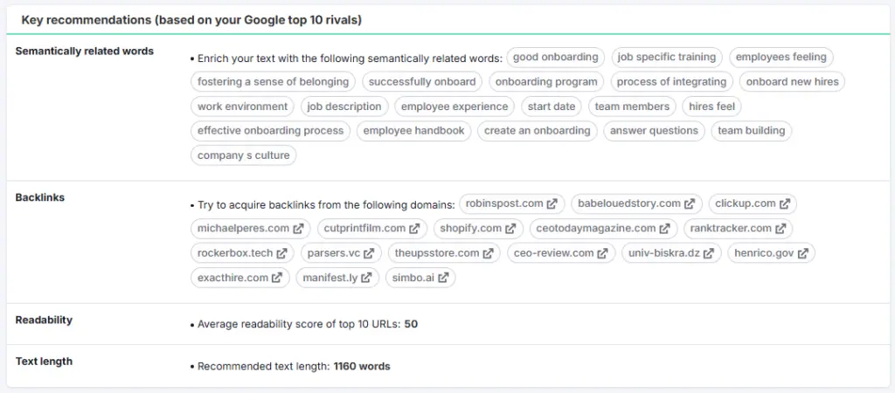895x393 pixels.
Task: Open the ceotodaymagazine.com domain link
Action: coord(594,229)
